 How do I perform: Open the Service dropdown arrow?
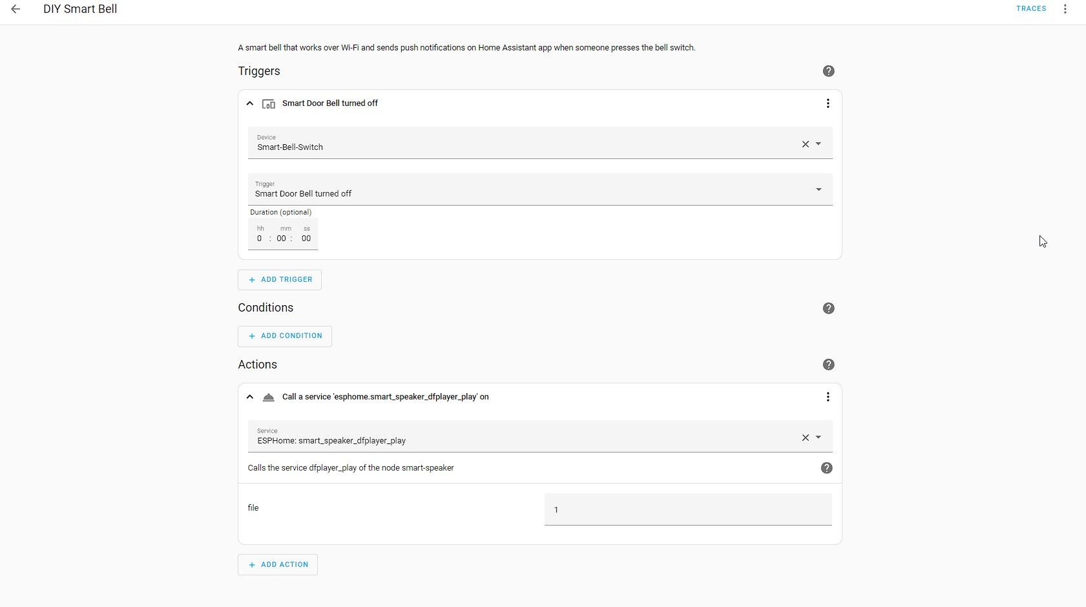pos(819,437)
